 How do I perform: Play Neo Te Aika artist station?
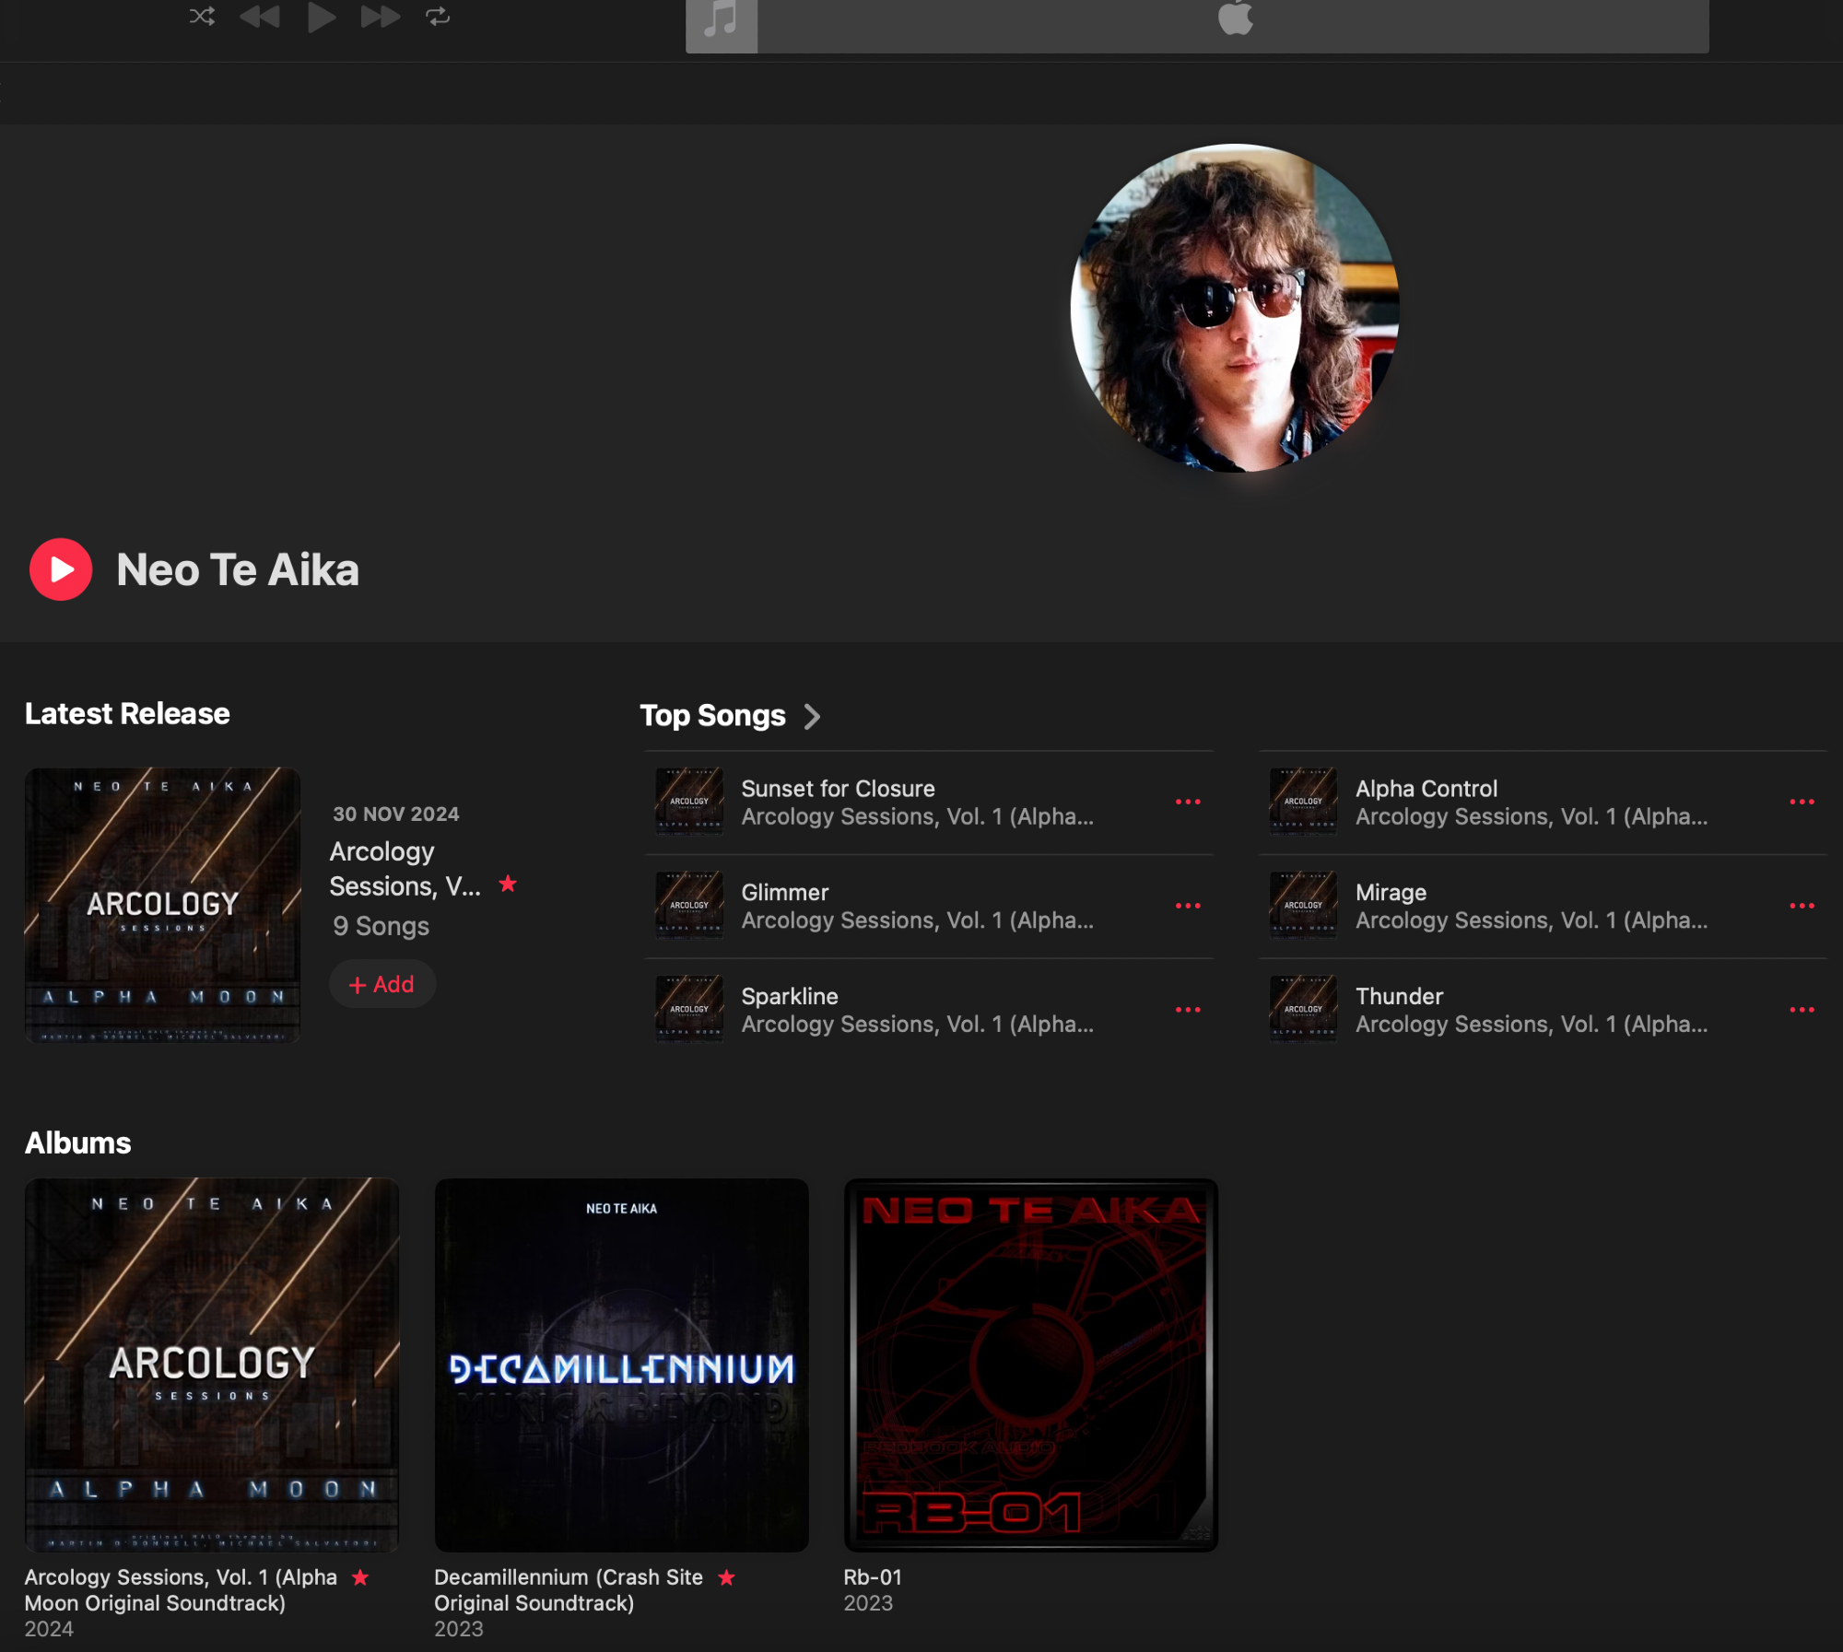click(61, 569)
